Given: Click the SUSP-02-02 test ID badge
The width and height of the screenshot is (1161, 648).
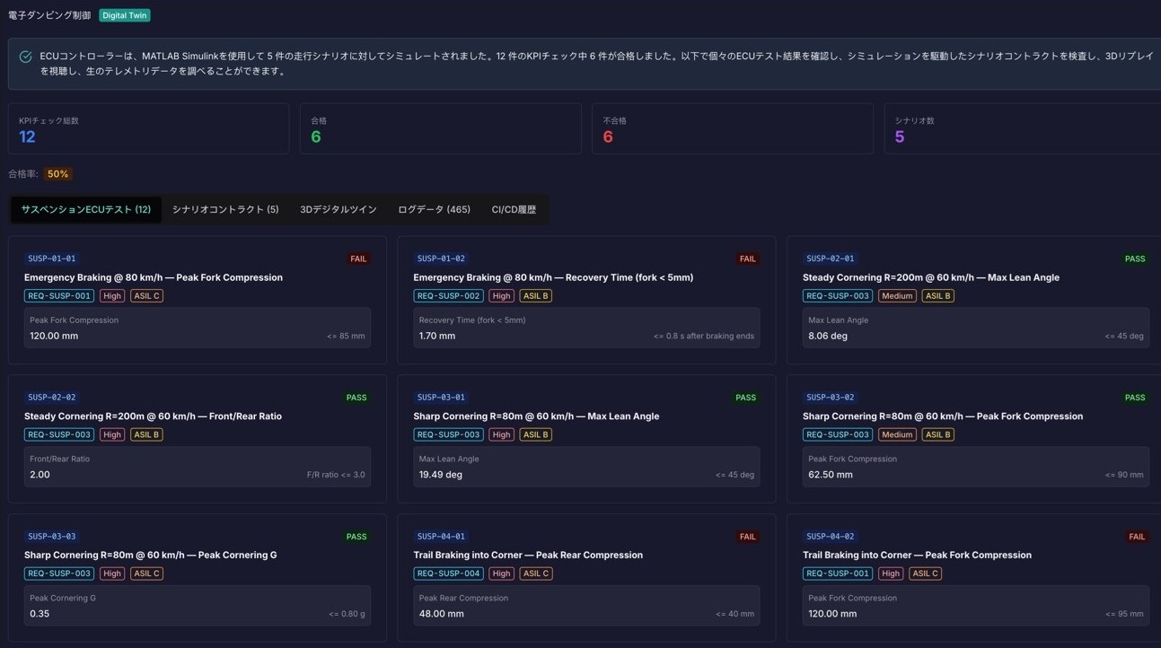Looking at the screenshot, I should click(52, 398).
